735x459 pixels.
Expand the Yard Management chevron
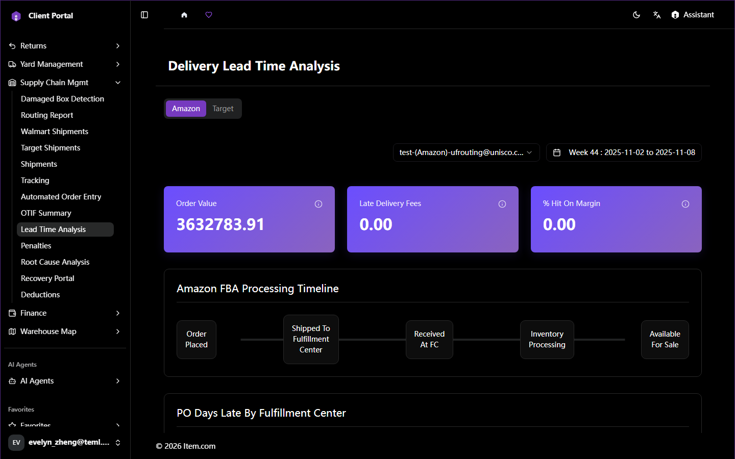[118, 64]
